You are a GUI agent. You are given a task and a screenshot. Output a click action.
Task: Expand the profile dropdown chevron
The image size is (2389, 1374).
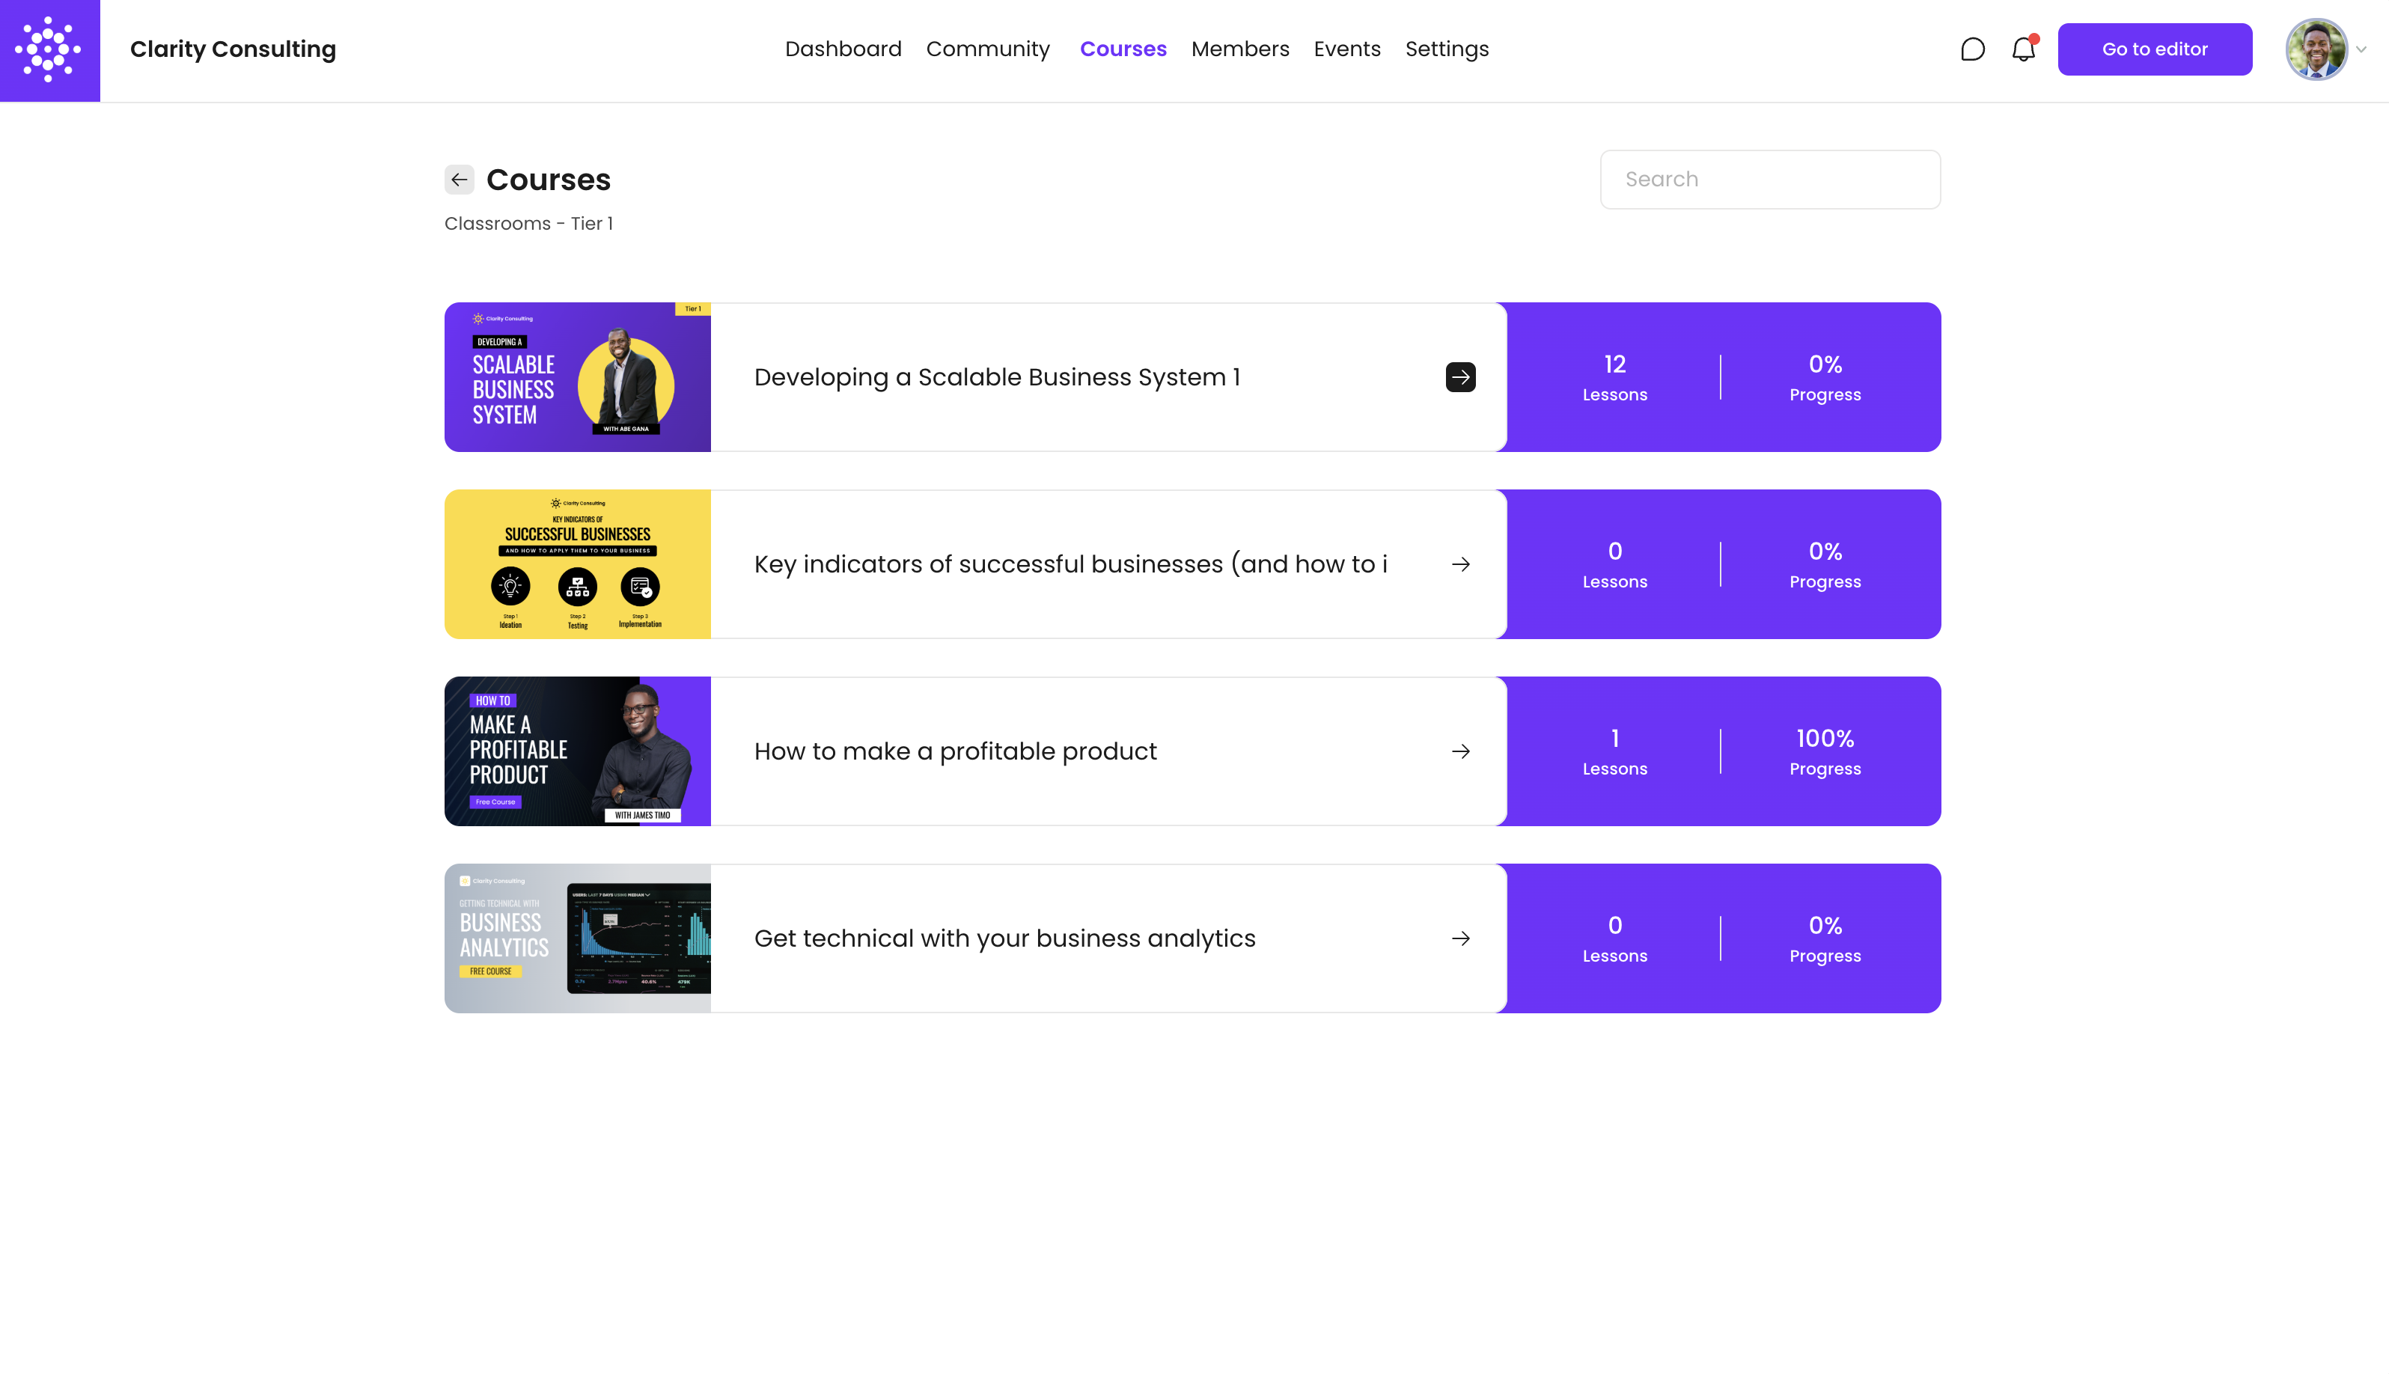pyautogui.click(x=2361, y=49)
